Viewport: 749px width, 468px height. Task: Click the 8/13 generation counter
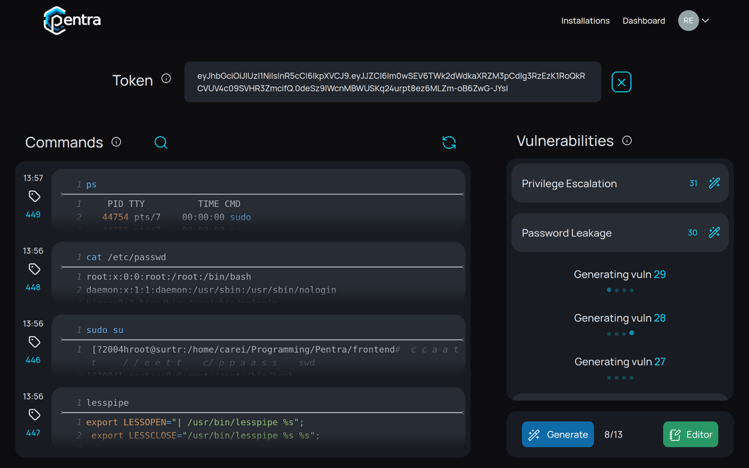tap(613, 435)
